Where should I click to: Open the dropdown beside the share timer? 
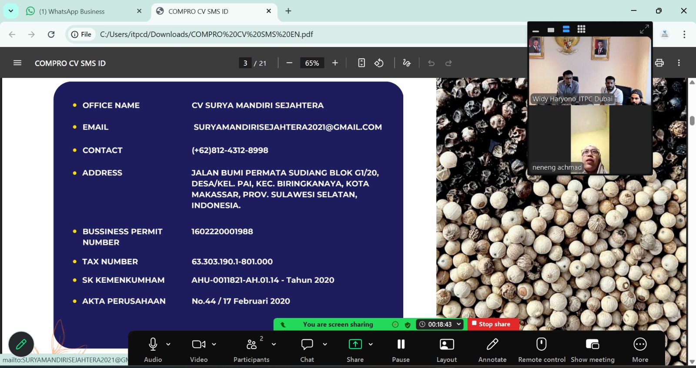458,324
